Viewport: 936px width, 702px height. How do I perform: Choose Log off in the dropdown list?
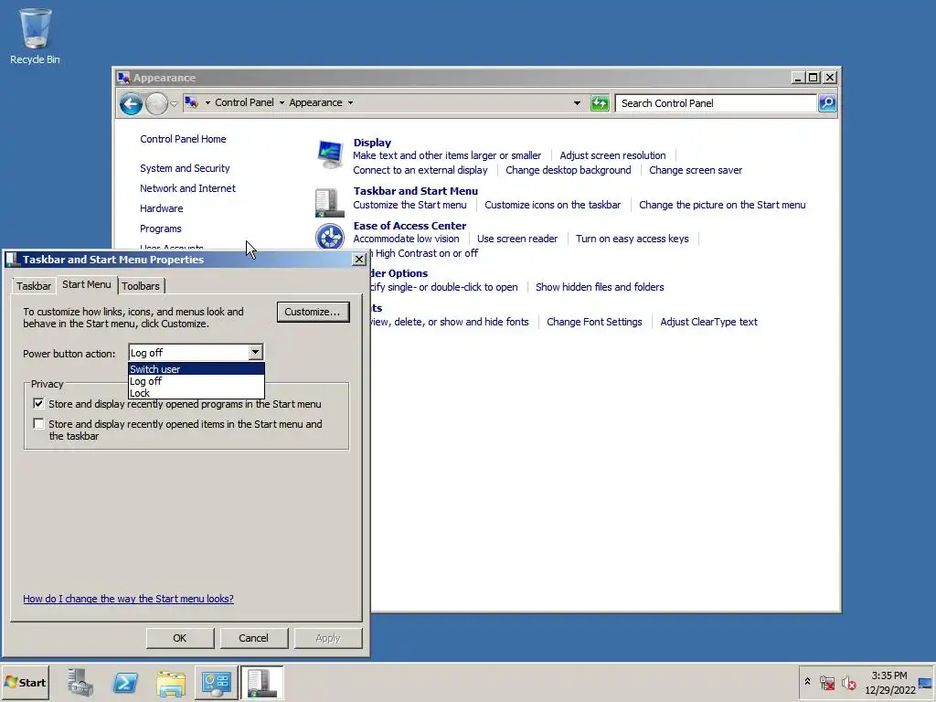pos(197,381)
